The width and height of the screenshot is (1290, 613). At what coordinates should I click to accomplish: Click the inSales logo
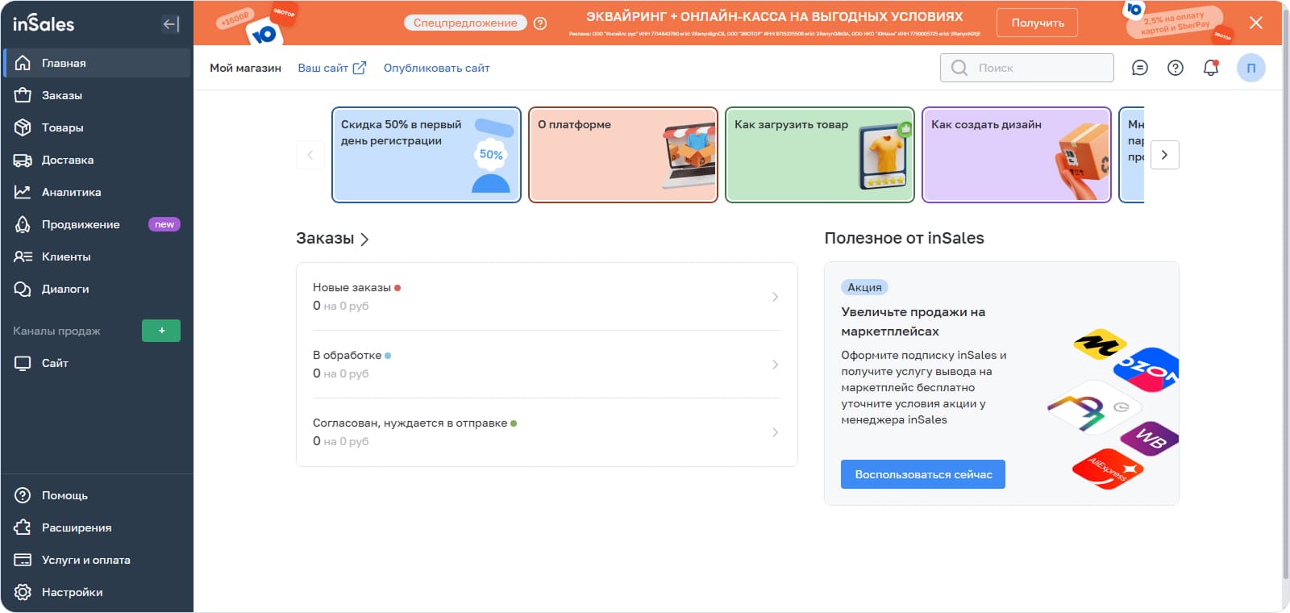(x=44, y=23)
